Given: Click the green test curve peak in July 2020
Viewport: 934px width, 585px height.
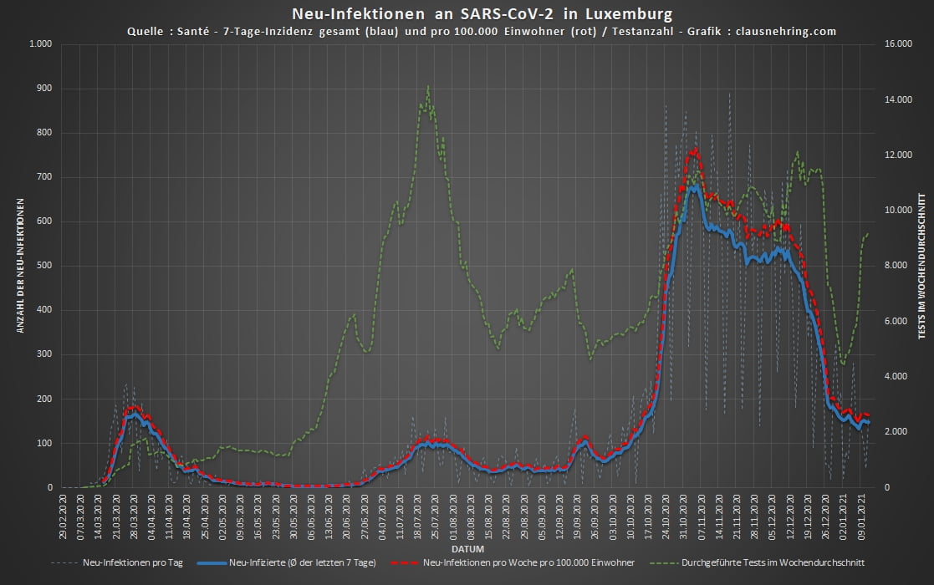Looking at the screenshot, I should [428, 87].
